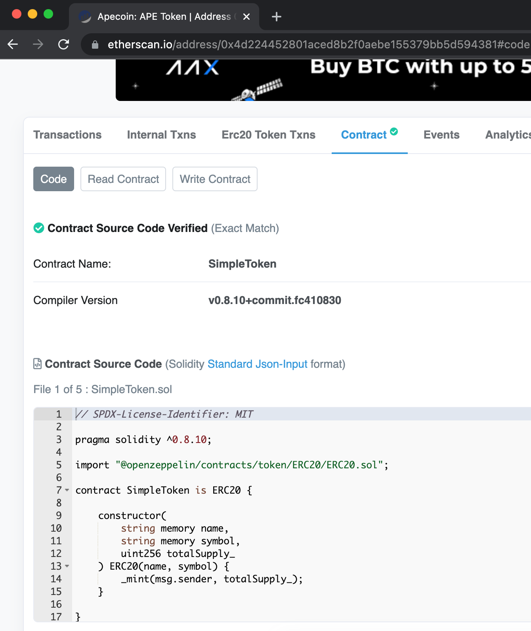The image size is (531, 631).
Task: Follow the Standard Json-Input link
Action: [x=257, y=364]
